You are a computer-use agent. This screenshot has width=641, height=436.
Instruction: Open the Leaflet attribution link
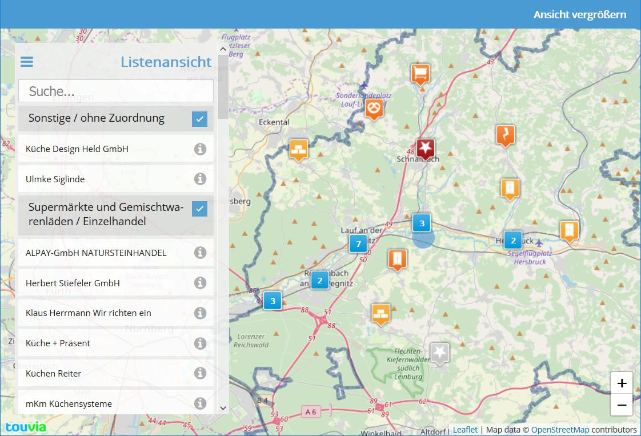[x=465, y=430]
